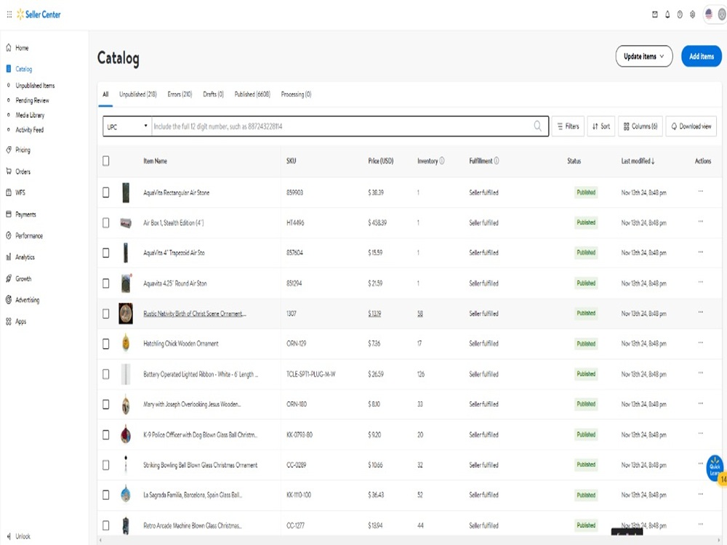Switch to the Unpublished (218) tab
The width and height of the screenshot is (727, 545).
(x=138, y=94)
